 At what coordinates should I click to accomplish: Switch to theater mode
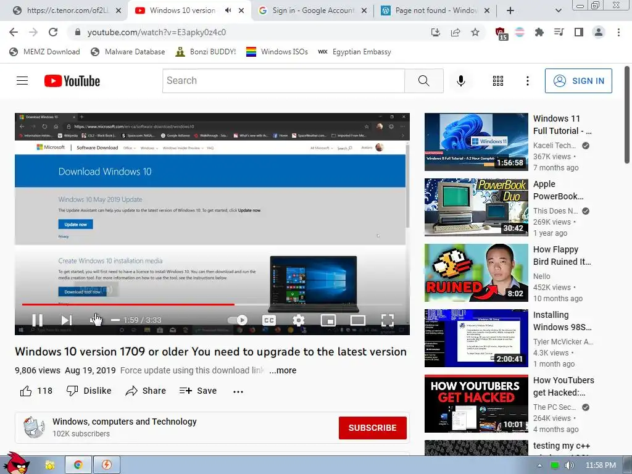(357, 320)
